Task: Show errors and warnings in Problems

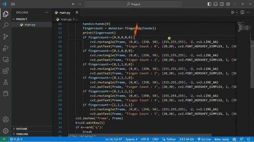Action: [x=16, y=139]
